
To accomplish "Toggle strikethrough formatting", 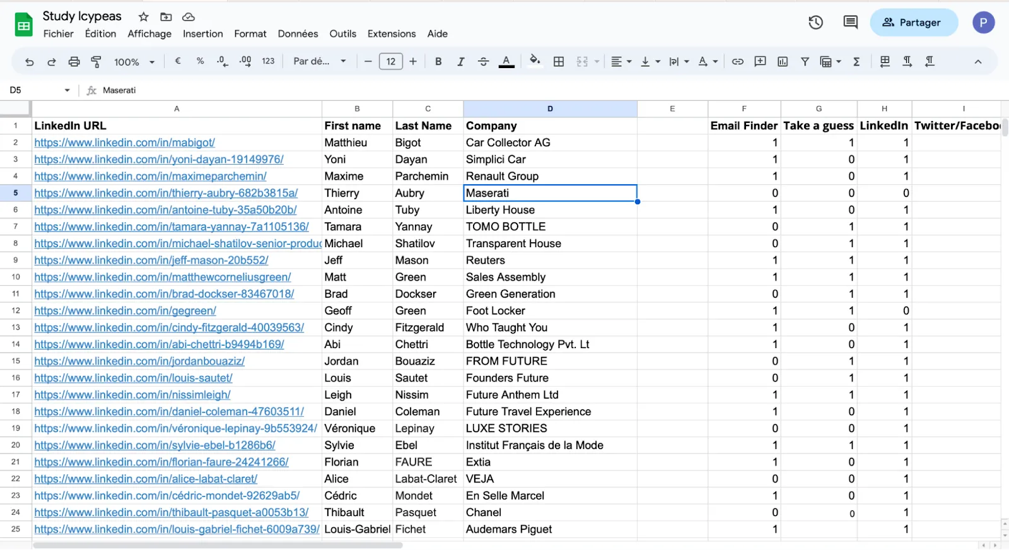I will tap(484, 61).
